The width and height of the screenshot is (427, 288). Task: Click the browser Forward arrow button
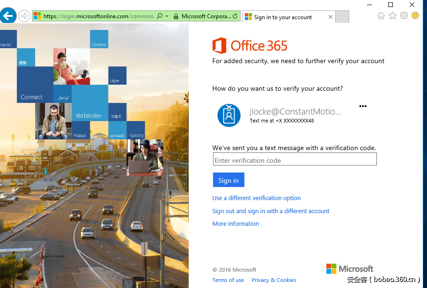[x=24, y=16]
